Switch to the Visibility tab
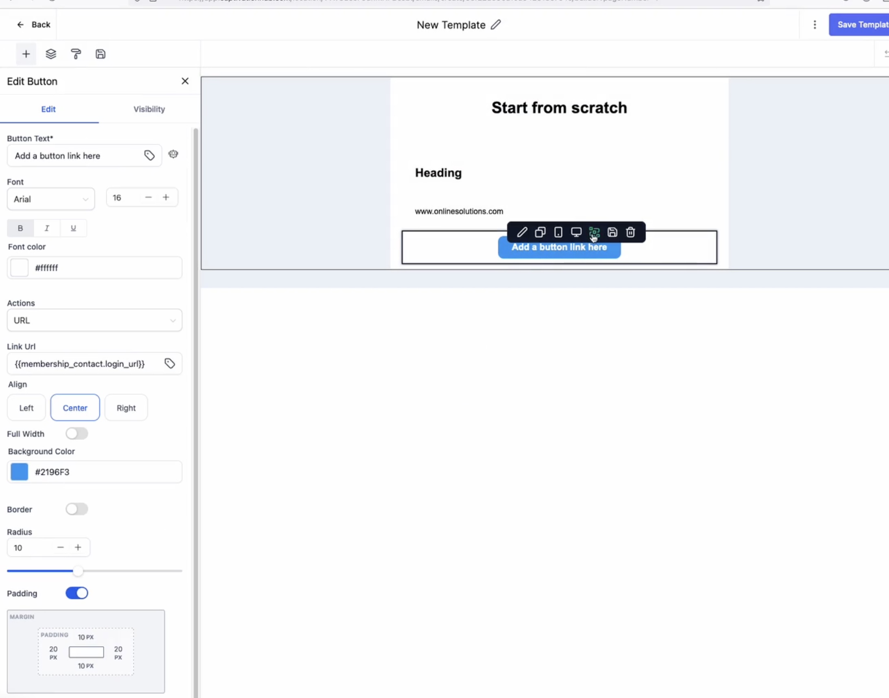 tap(149, 109)
